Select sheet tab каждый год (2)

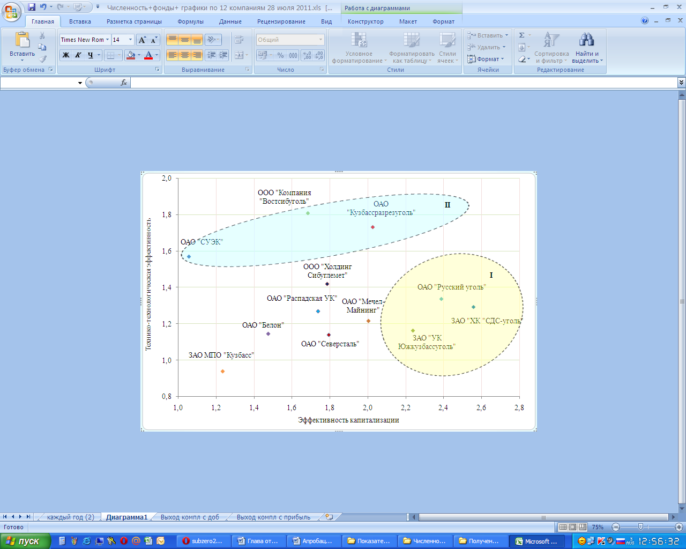(x=70, y=517)
